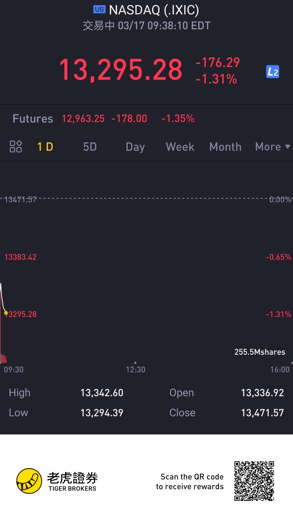Expand the More chart periods dropdown
This screenshot has width=293, height=528.
pos(272,147)
